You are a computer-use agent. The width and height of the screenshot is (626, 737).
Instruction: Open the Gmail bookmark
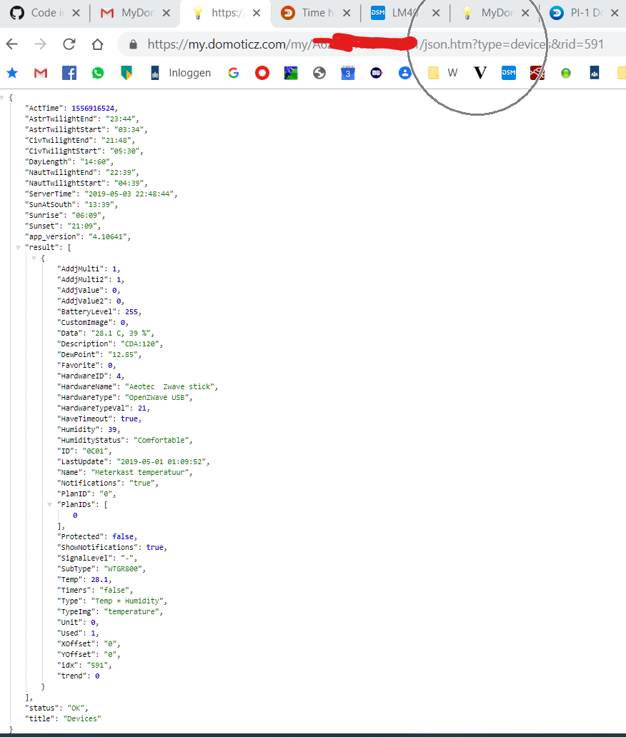[x=41, y=73]
